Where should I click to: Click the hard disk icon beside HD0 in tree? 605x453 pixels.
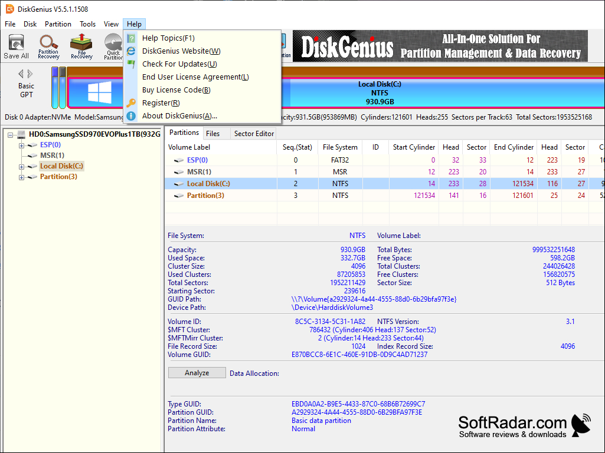21,134
